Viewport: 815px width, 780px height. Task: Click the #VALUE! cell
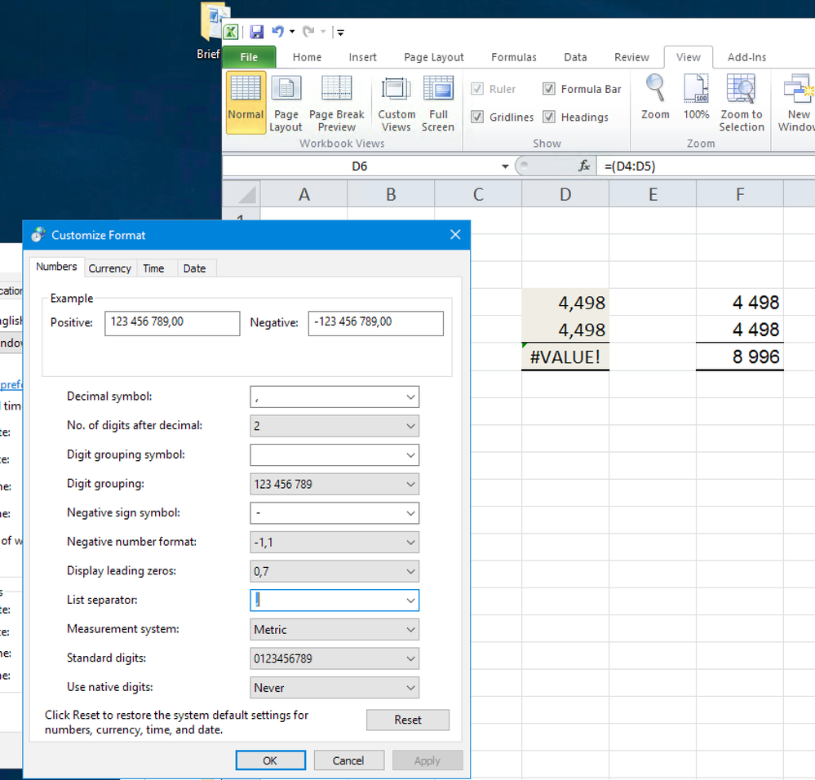pos(565,357)
